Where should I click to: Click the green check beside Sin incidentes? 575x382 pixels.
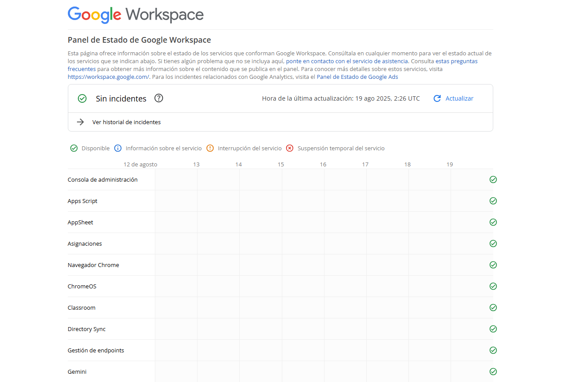(82, 98)
